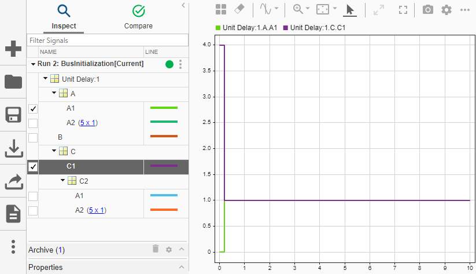The image size is (476, 274).
Task: Open the sidebar vertical dots menu
Action: point(13,247)
